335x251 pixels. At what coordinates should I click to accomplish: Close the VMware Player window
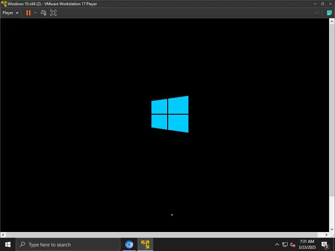pyautogui.click(x=330, y=4)
